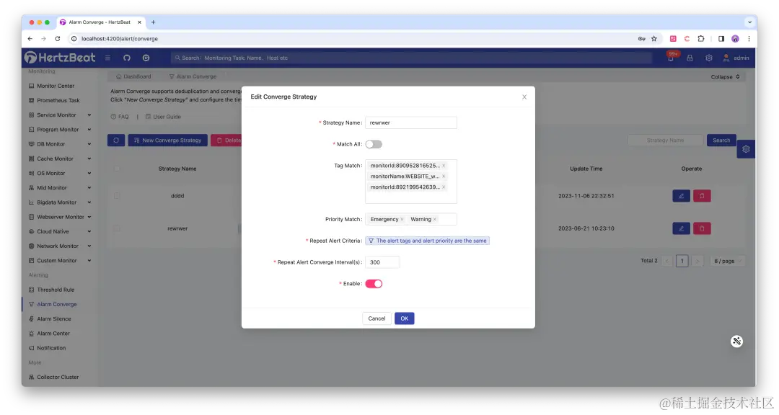779x415 pixels.
Task: Remove the monitorId:890952816525 tag
Action: click(x=444, y=165)
